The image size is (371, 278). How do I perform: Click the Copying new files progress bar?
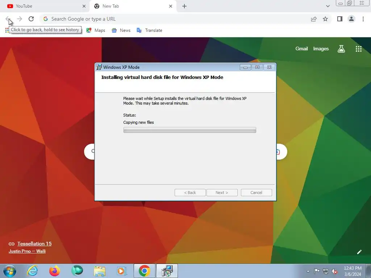[189, 130]
